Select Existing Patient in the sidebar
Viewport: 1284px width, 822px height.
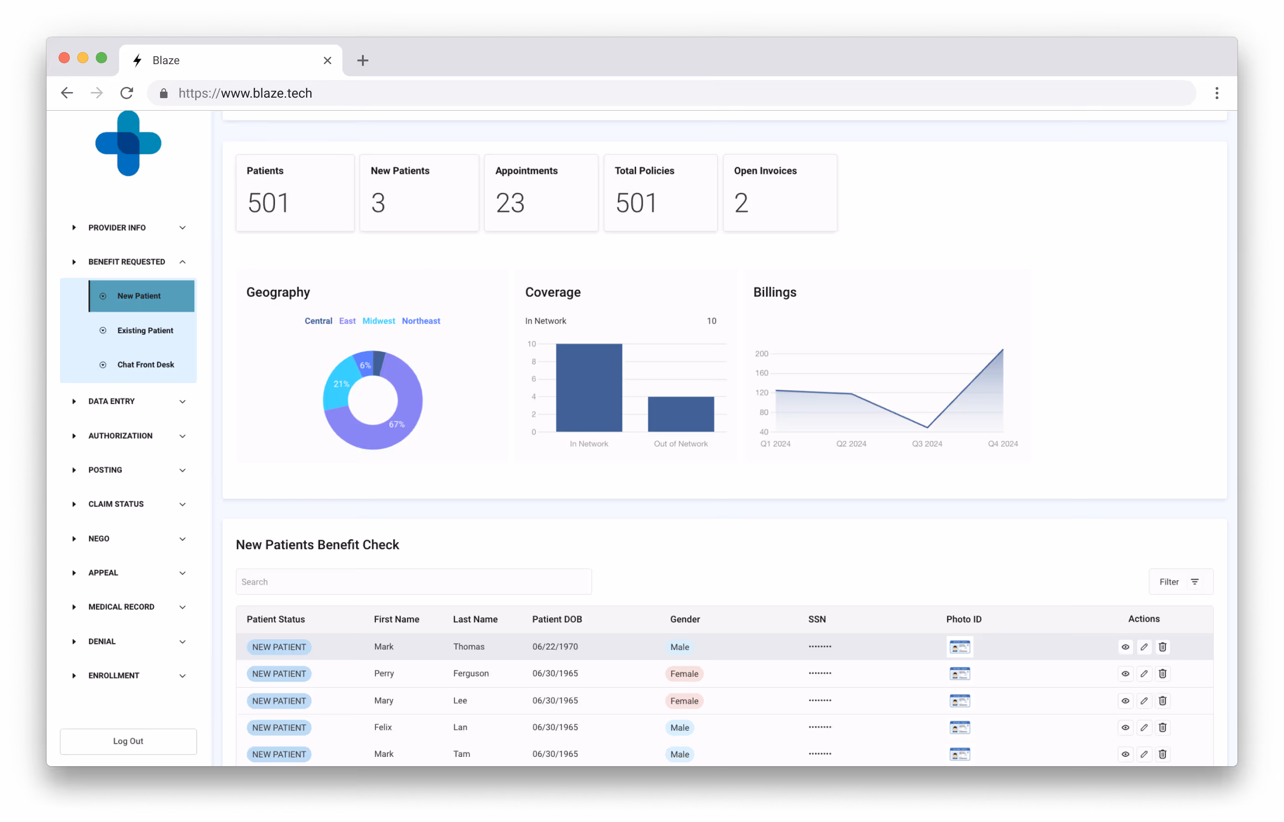[145, 331]
